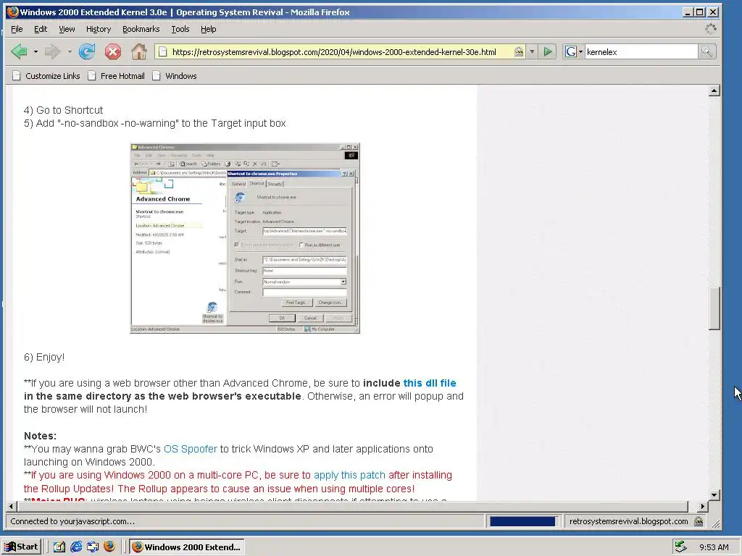The width and height of the screenshot is (742, 556).
Task: Open the View menu
Action: [67, 29]
